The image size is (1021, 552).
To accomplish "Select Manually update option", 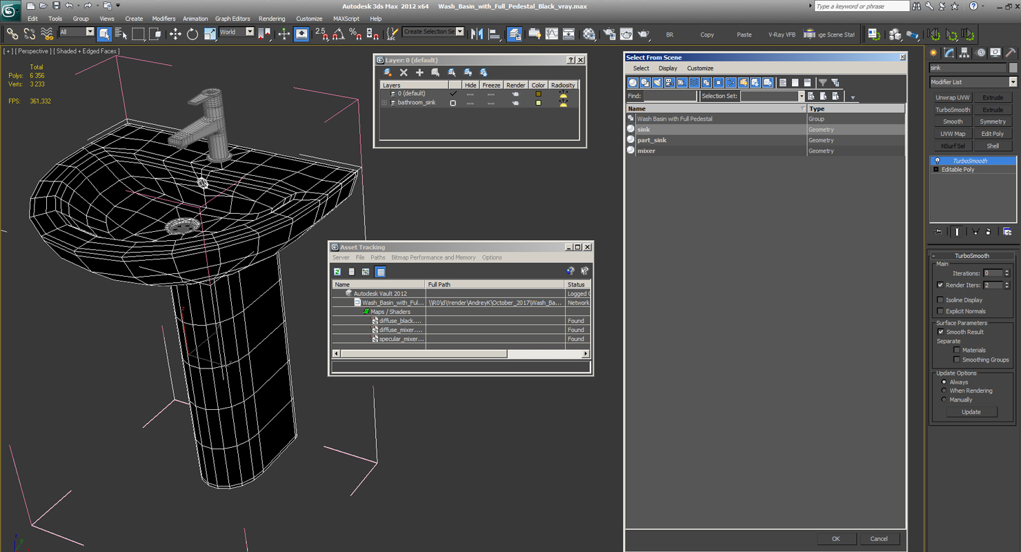I will click(x=944, y=400).
